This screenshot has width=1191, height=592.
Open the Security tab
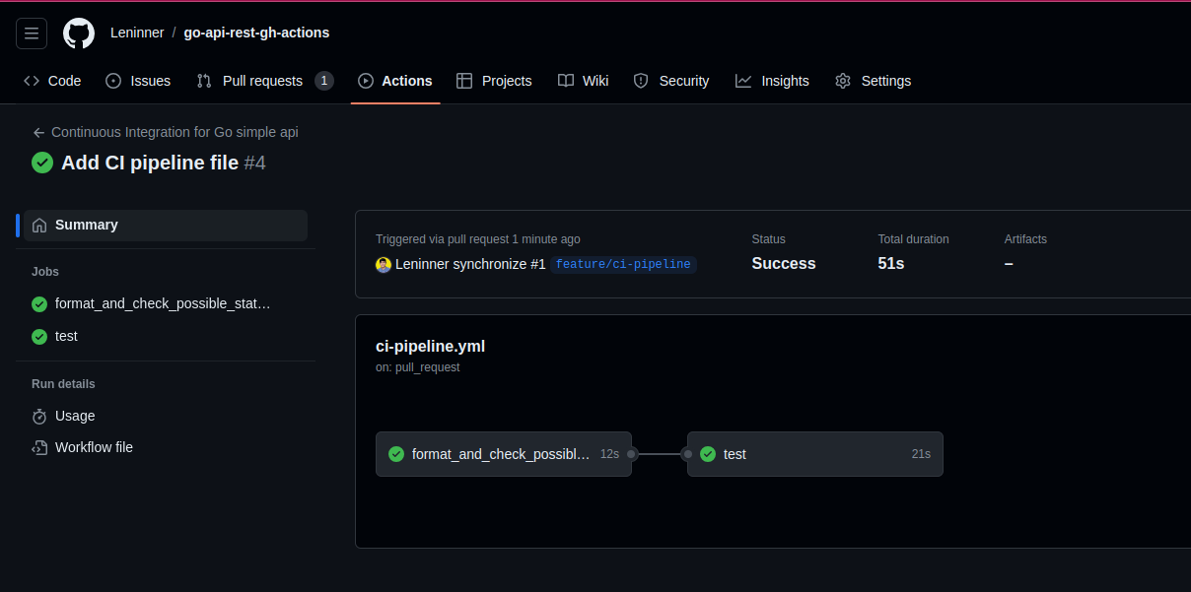pos(671,81)
